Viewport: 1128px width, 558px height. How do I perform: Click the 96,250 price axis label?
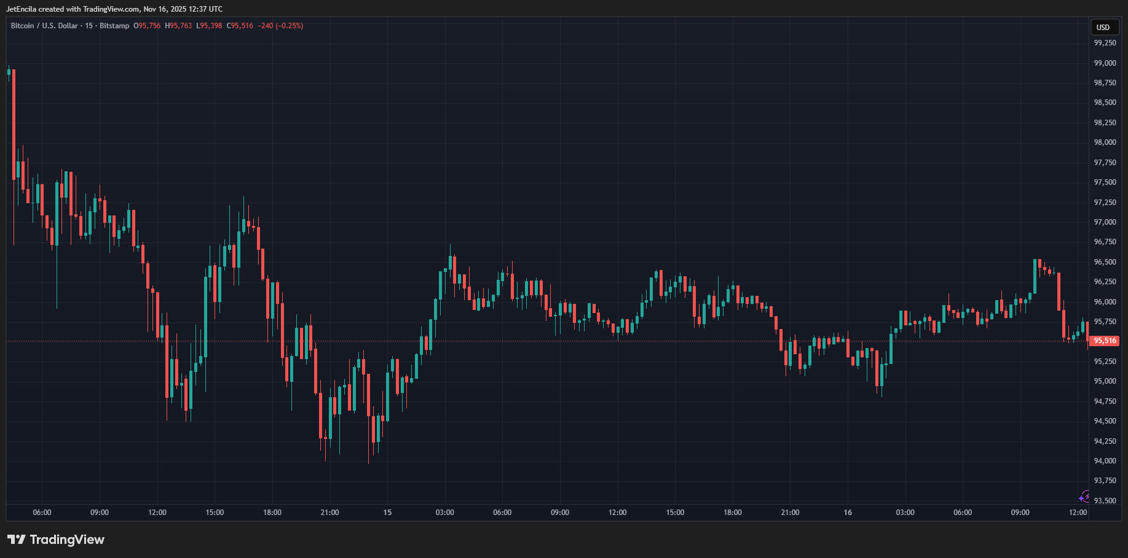point(1105,282)
